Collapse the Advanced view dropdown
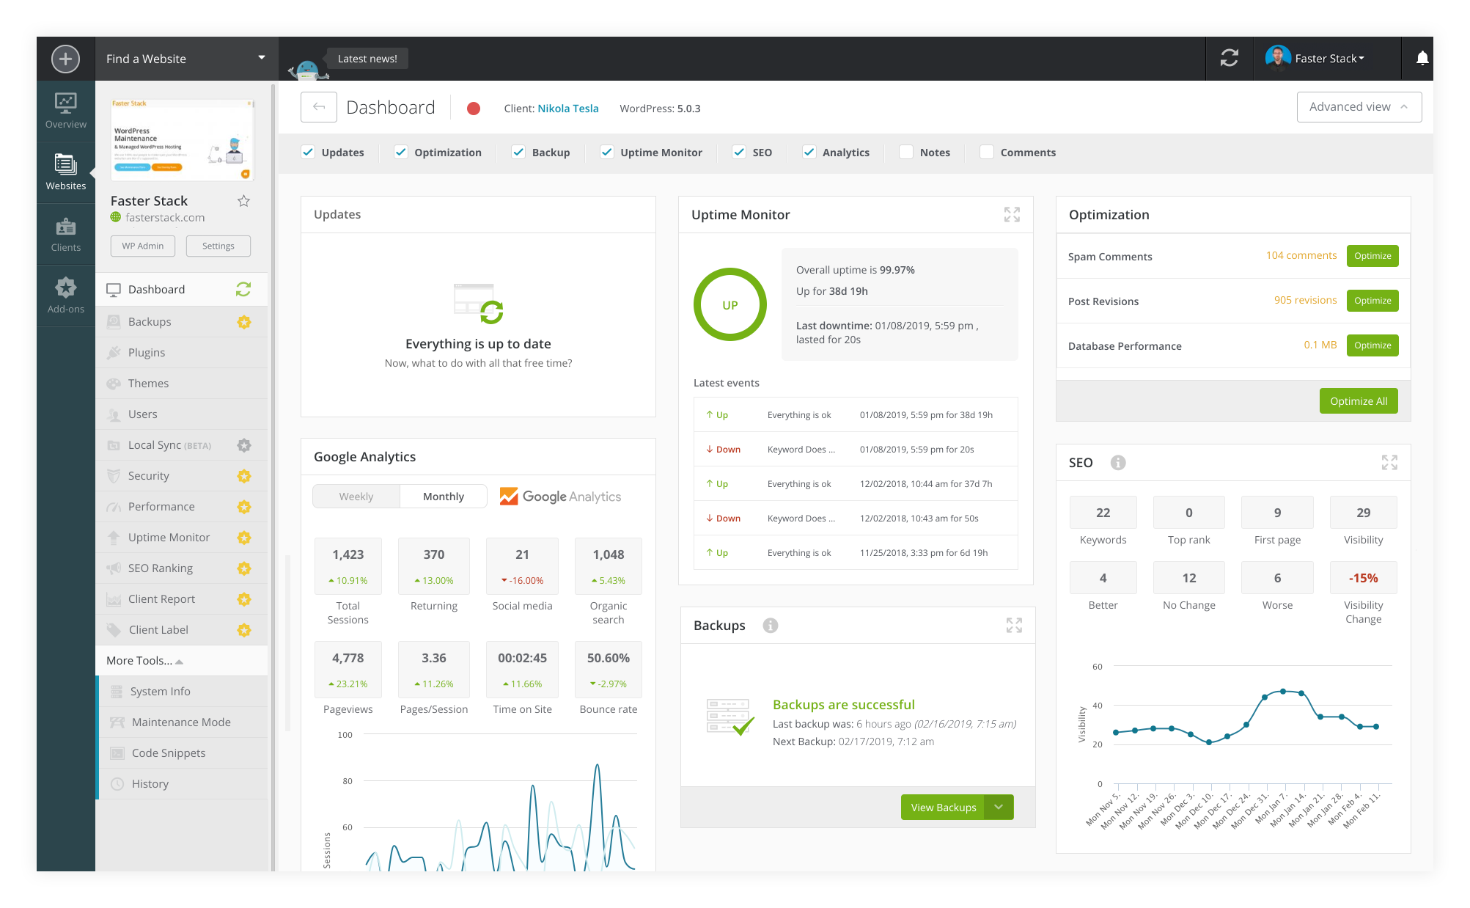1470x908 pixels. pos(1359,107)
